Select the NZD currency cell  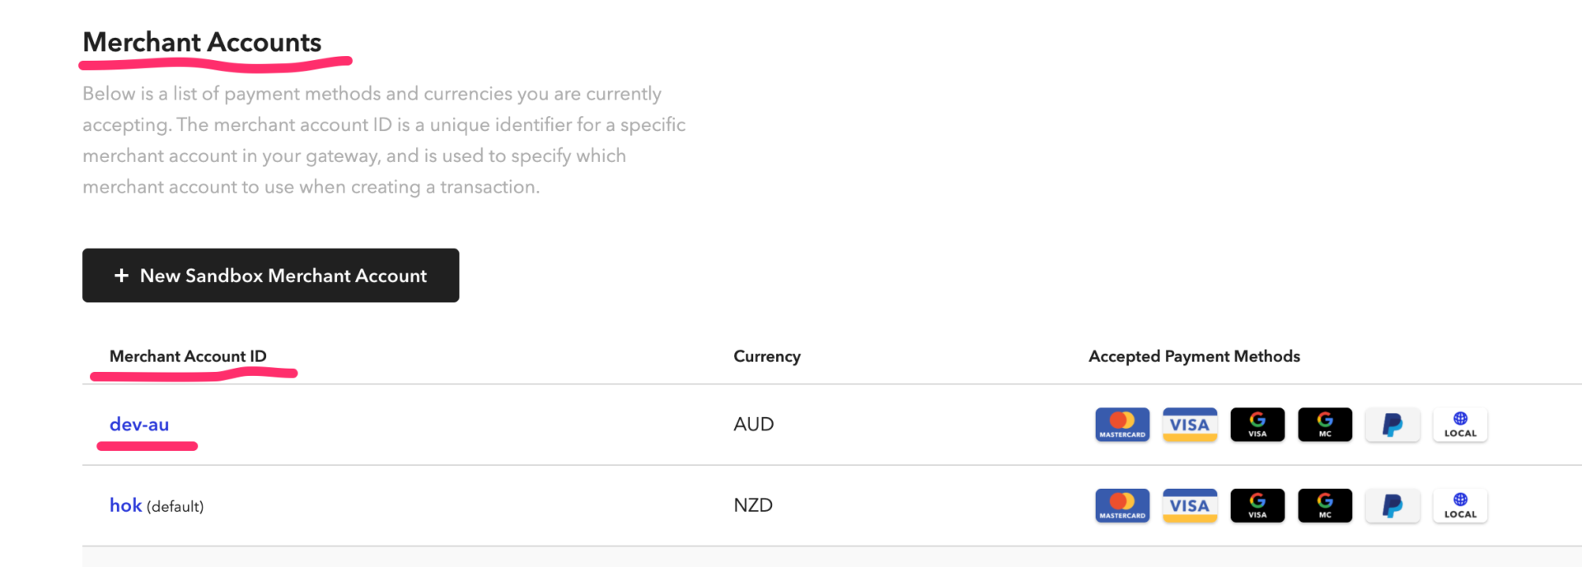(x=753, y=505)
